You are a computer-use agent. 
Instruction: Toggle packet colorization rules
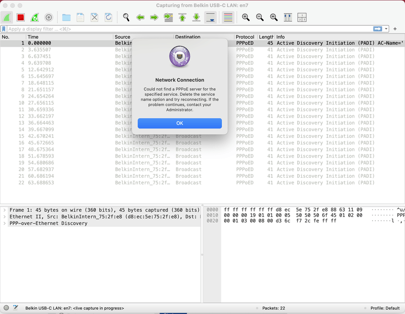coord(228,18)
